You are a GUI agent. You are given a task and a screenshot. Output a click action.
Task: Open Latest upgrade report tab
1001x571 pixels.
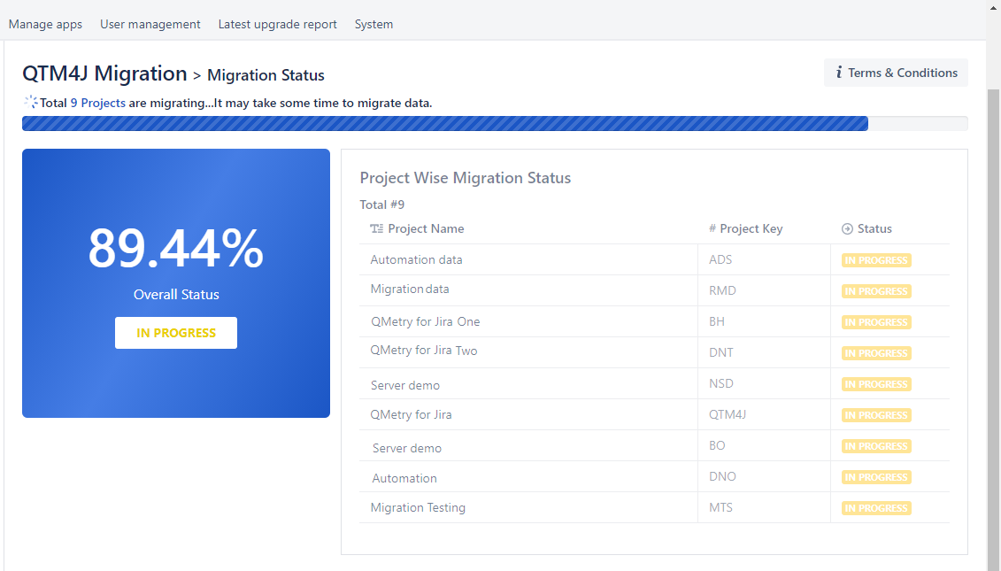point(277,24)
